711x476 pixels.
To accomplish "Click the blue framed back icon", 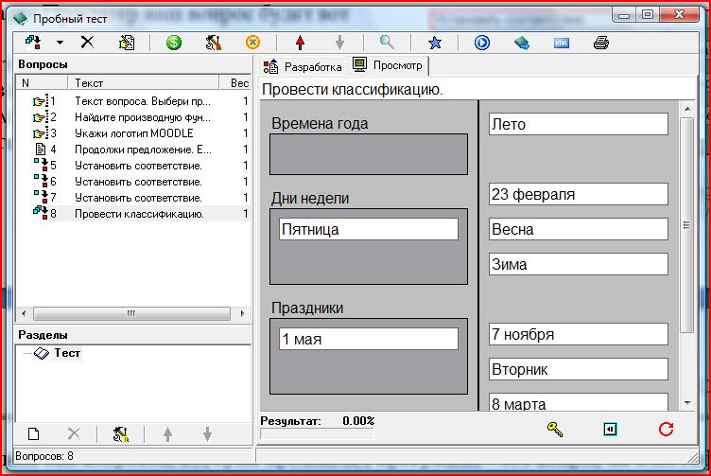I will click(610, 429).
